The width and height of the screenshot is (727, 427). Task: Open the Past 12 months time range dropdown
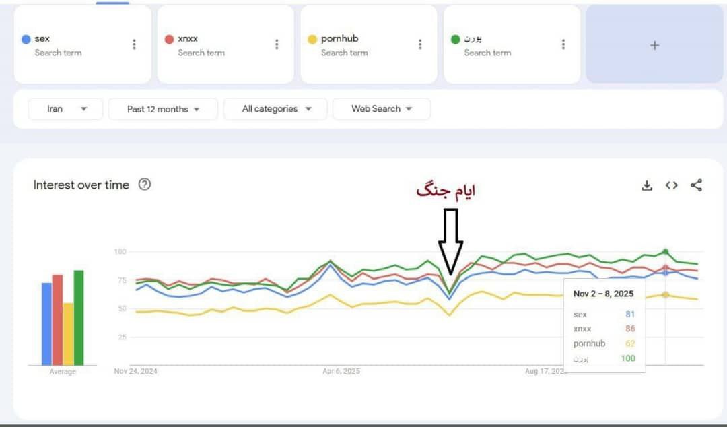coord(163,109)
